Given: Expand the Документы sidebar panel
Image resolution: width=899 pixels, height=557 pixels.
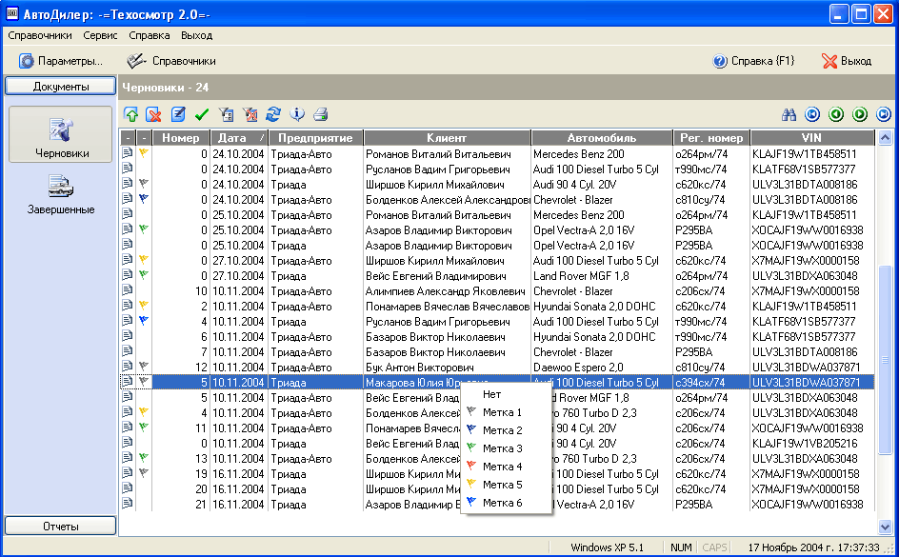Looking at the screenshot, I should [x=61, y=87].
